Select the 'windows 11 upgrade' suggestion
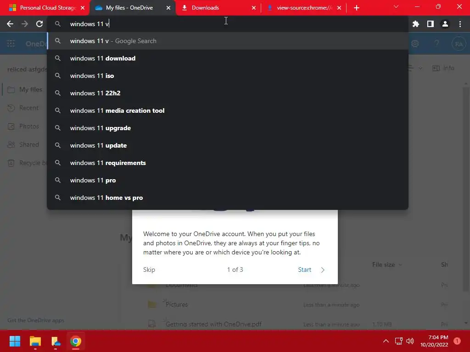 click(228, 128)
